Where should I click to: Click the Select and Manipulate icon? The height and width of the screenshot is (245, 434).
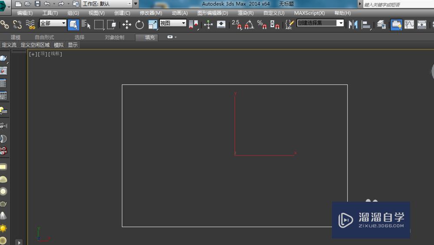[x=208, y=25]
